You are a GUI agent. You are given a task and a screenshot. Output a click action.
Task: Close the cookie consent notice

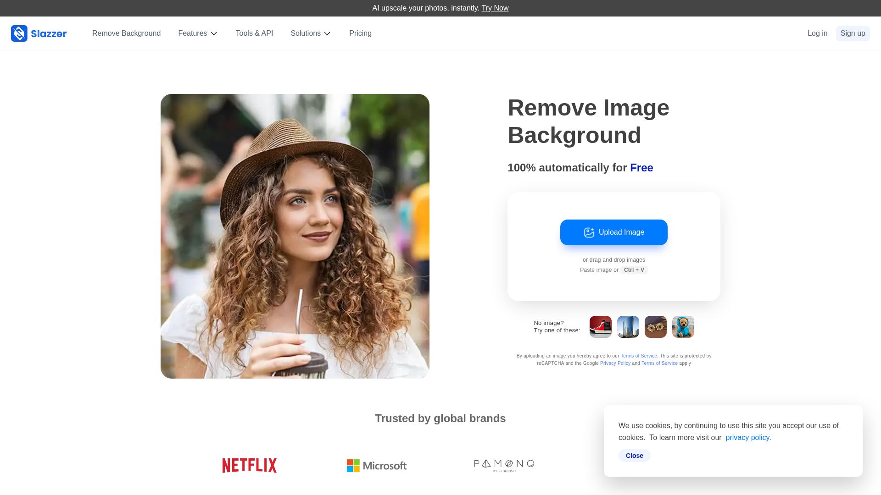tap(634, 456)
